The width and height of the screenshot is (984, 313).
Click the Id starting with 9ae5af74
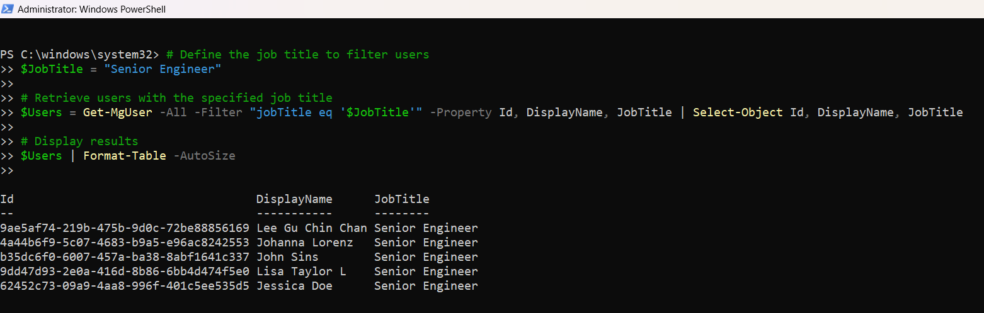tap(125, 228)
